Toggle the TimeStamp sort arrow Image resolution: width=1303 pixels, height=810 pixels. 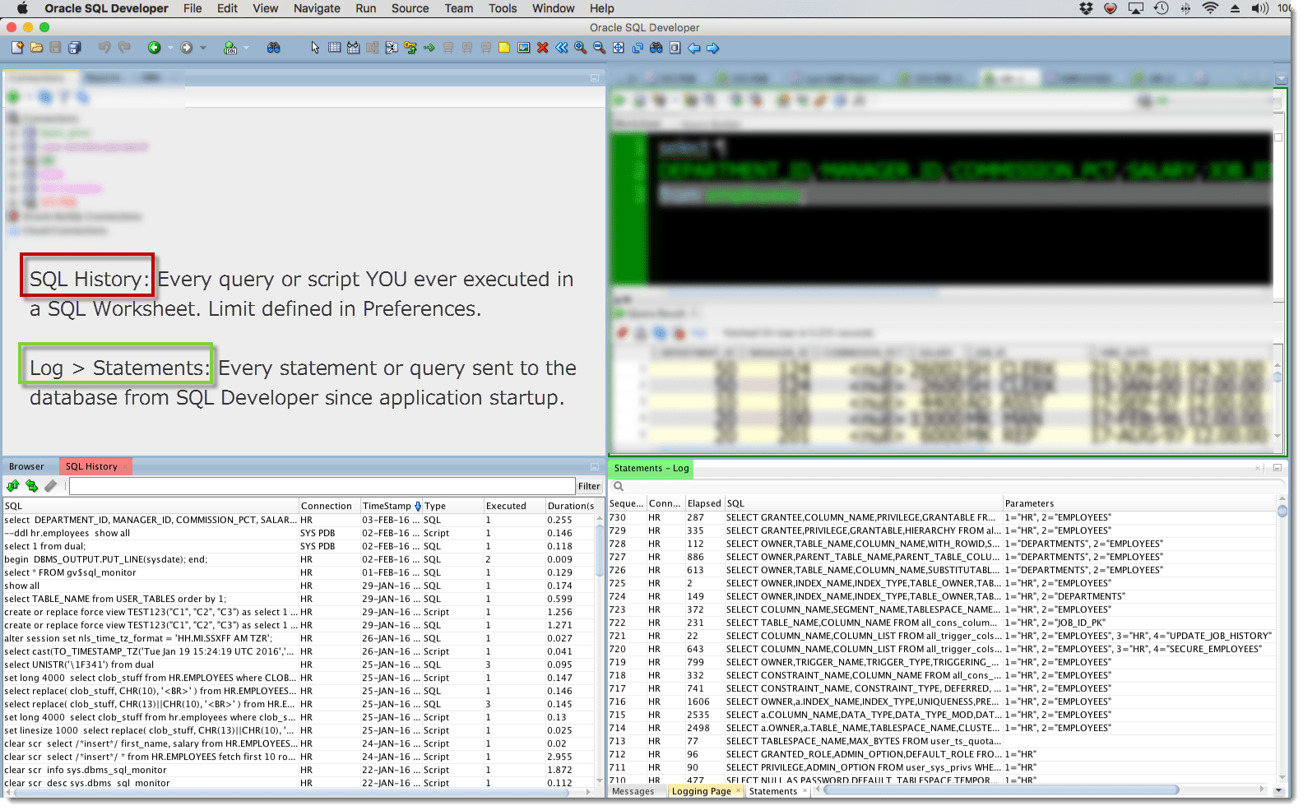point(418,506)
